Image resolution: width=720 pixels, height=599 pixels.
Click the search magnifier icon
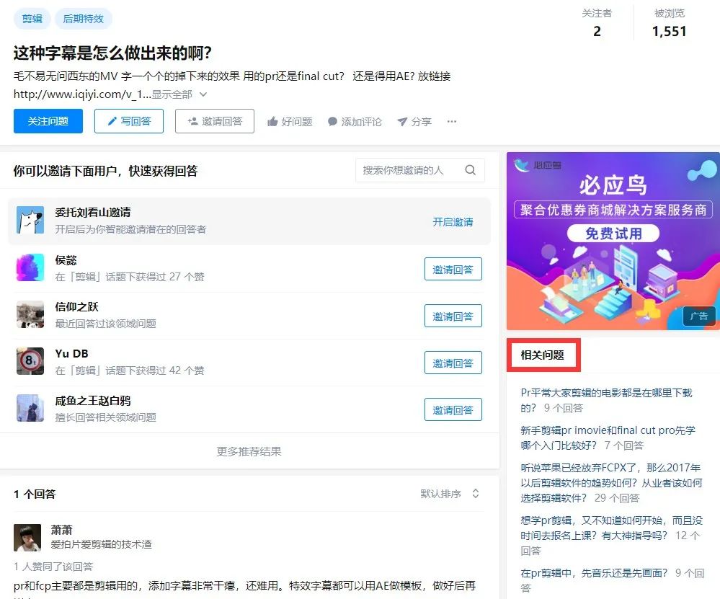[x=470, y=170]
